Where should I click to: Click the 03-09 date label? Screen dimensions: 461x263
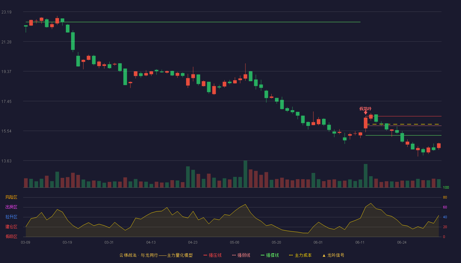26,242
